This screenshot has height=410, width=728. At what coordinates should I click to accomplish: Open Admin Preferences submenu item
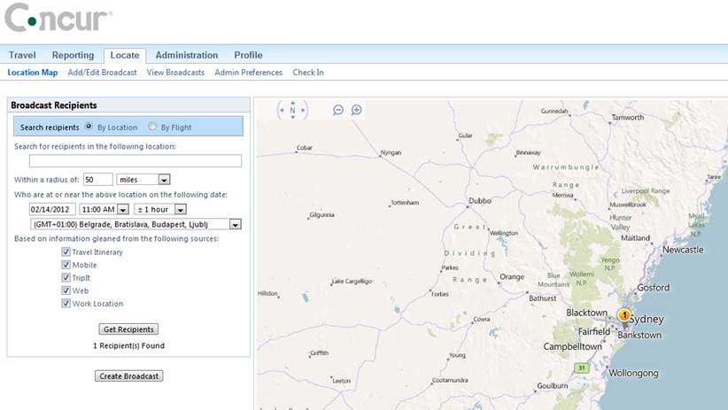[x=248, y=73]
